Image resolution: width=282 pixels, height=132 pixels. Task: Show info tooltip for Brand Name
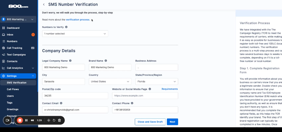106,61
